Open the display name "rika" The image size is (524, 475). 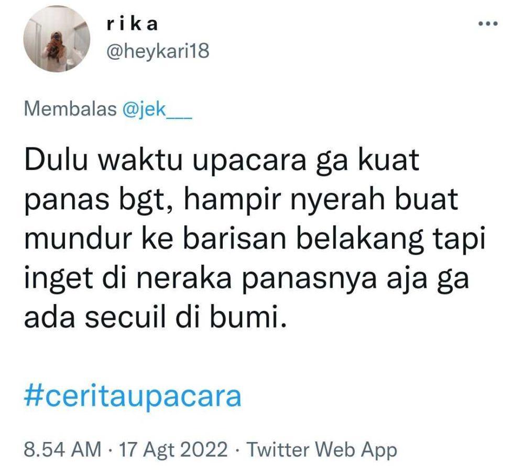point(132,24)
